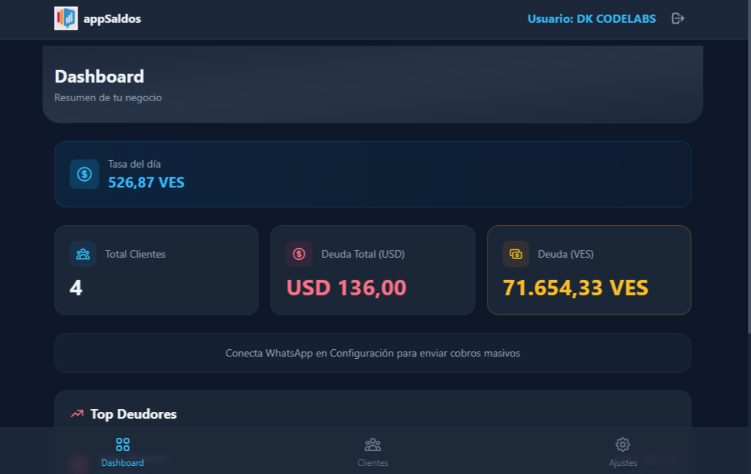The height and width of the screenshot is (474, 751).
Task: Click the page vertical scrollbar
Action: tap(749, 168)
